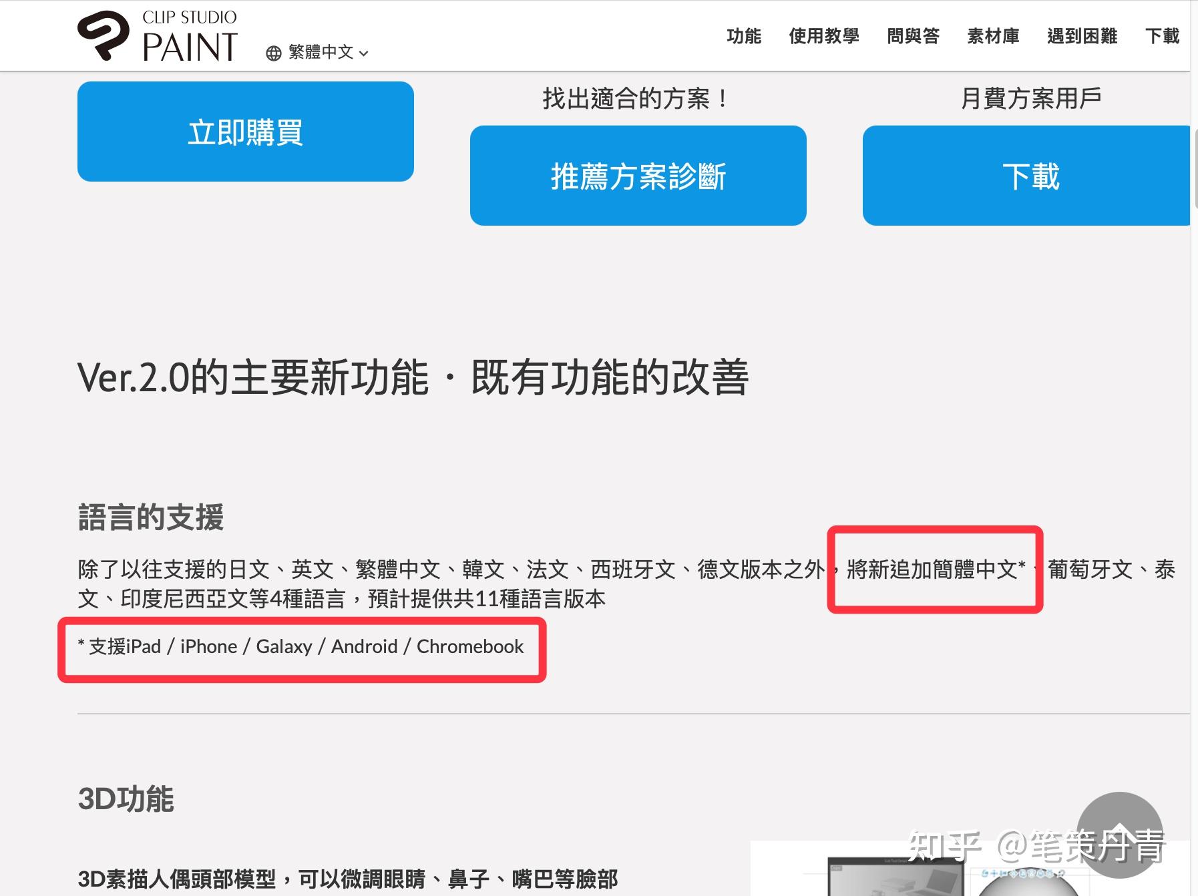Click the Ver.2.0的主要新功能 heading
Screen dimensions: 1198x896
coord(413,377)
